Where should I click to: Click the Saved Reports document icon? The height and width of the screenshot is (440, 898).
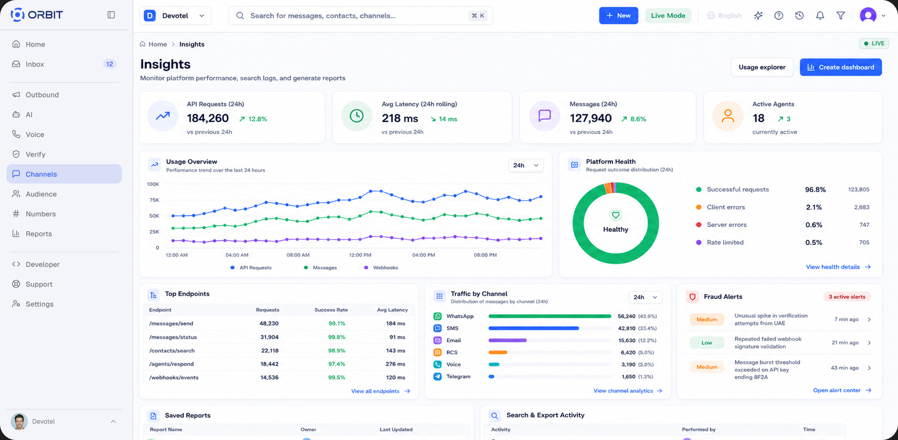(x=154, y=416)
